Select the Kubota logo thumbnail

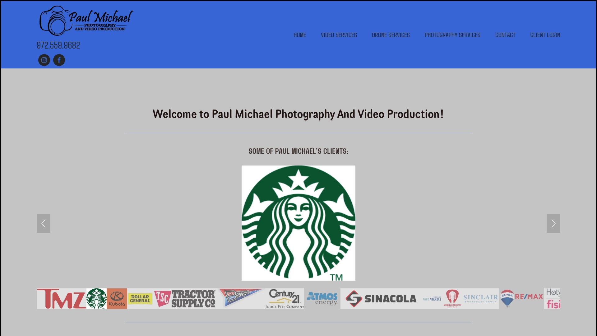(x=117, y=299)
